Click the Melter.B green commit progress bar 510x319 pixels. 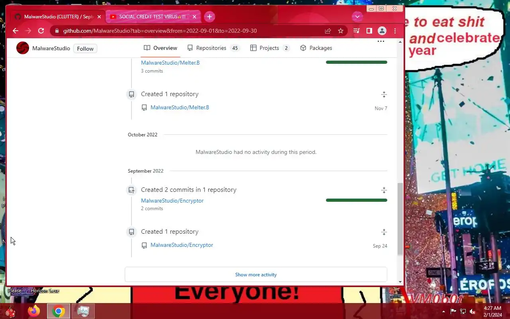click(x=357, y=62)
